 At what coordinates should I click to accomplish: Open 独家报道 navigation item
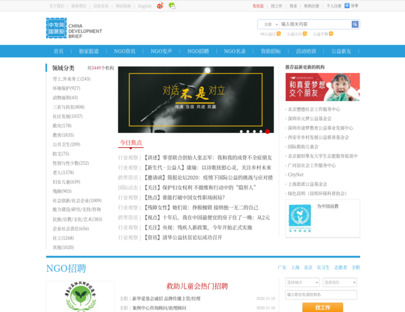tap(89, 51)
